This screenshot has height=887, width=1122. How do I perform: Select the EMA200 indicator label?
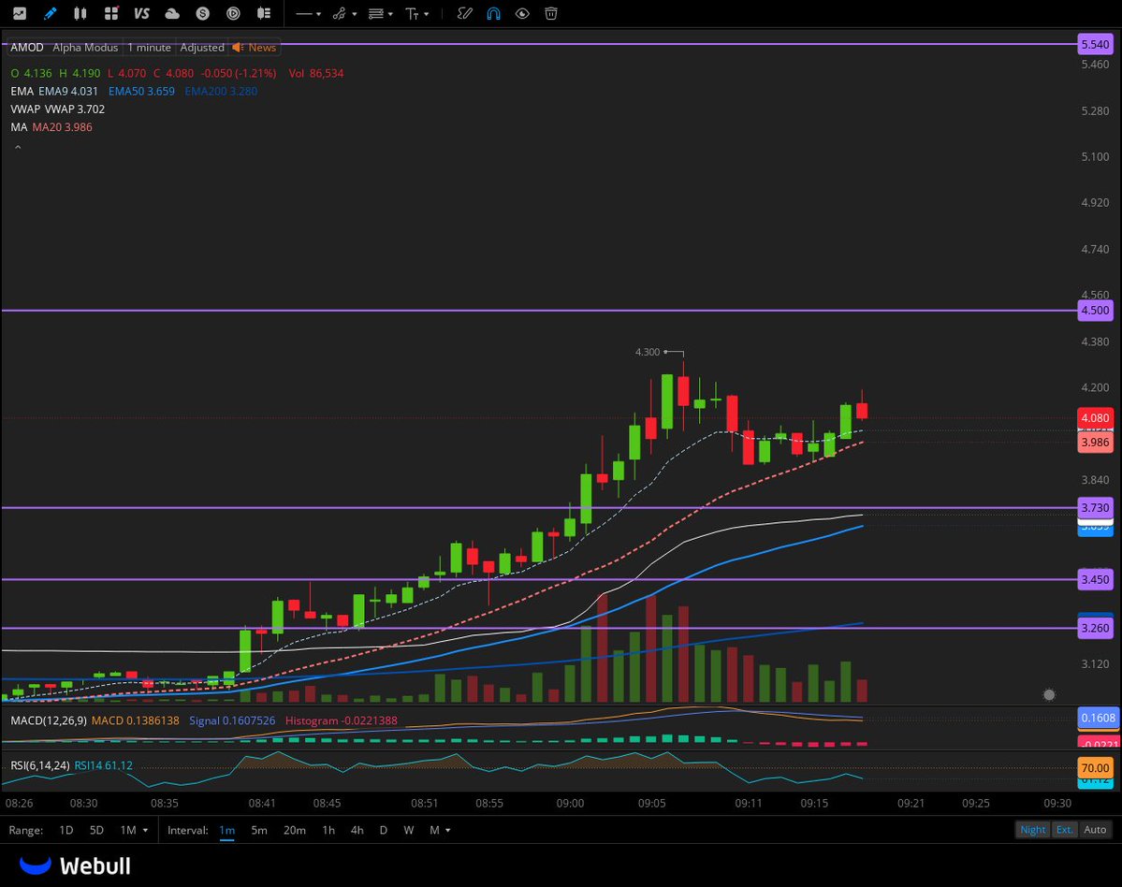[221, 91]
